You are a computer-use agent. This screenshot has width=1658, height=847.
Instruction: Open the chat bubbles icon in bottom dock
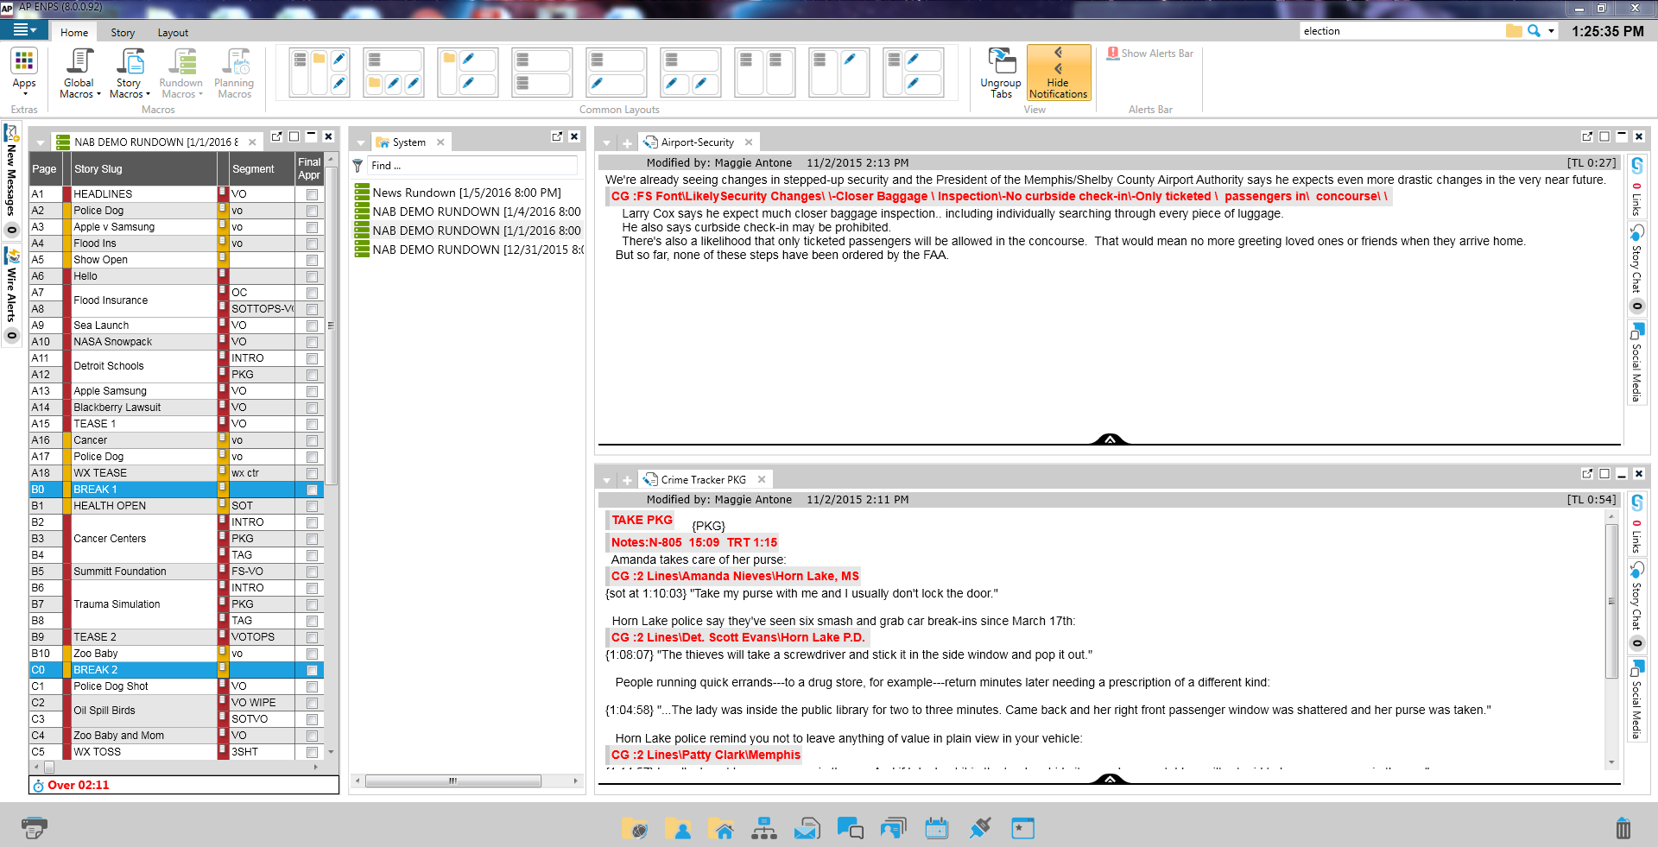click(x=851, y=829)
